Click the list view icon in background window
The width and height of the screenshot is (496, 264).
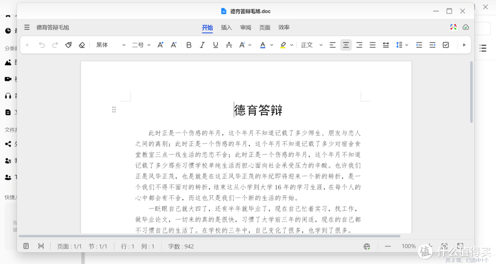(483, 48)
